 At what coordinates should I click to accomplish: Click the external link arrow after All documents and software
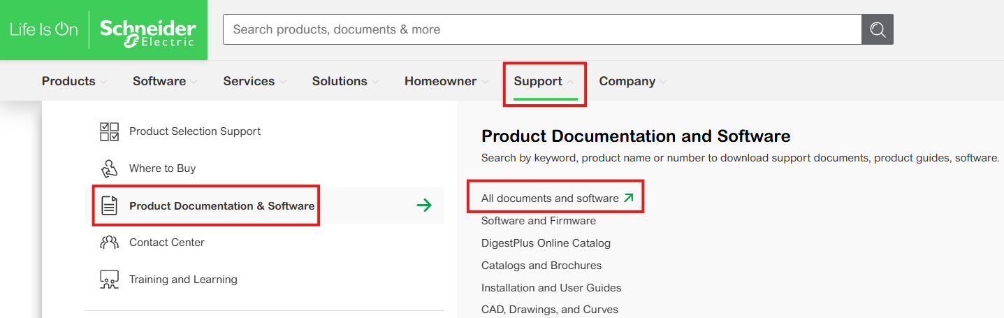[629, 198]
